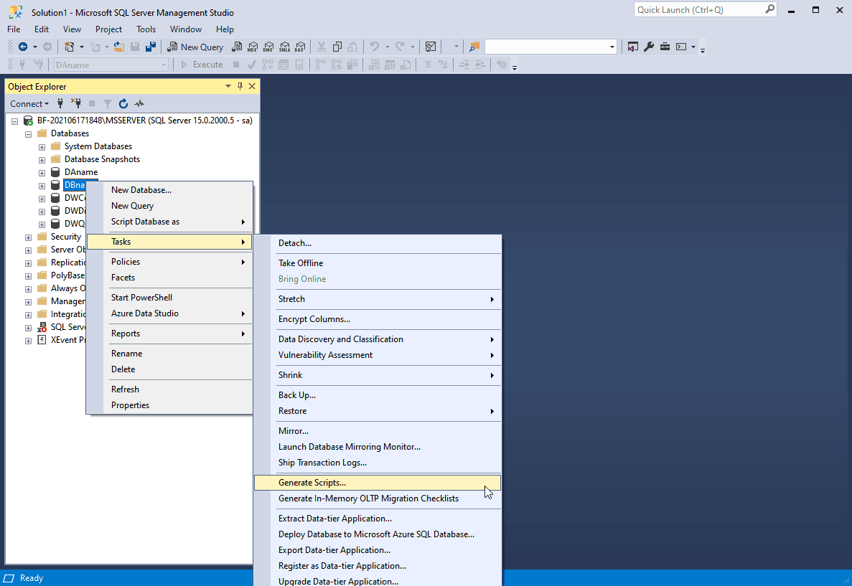This screenshot has height=586, width=852.
Task: Open the Restore submenu
Action: (x=377, y=410)
